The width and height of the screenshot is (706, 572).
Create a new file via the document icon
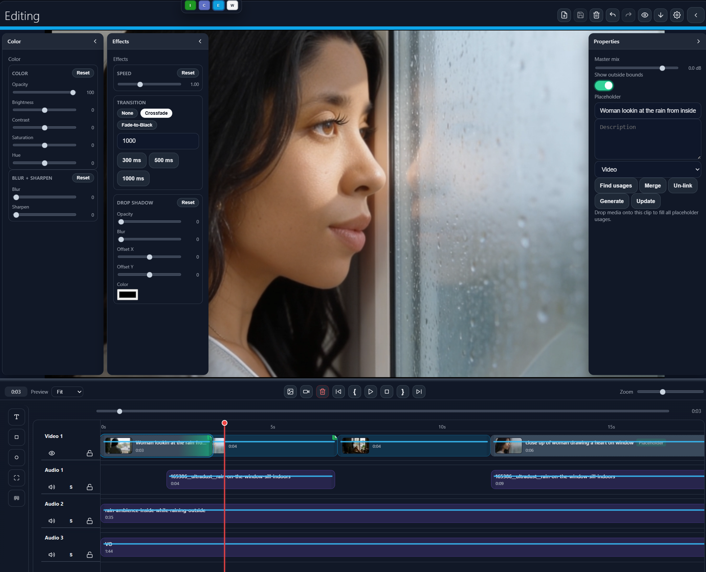click(x=564, y=15)
